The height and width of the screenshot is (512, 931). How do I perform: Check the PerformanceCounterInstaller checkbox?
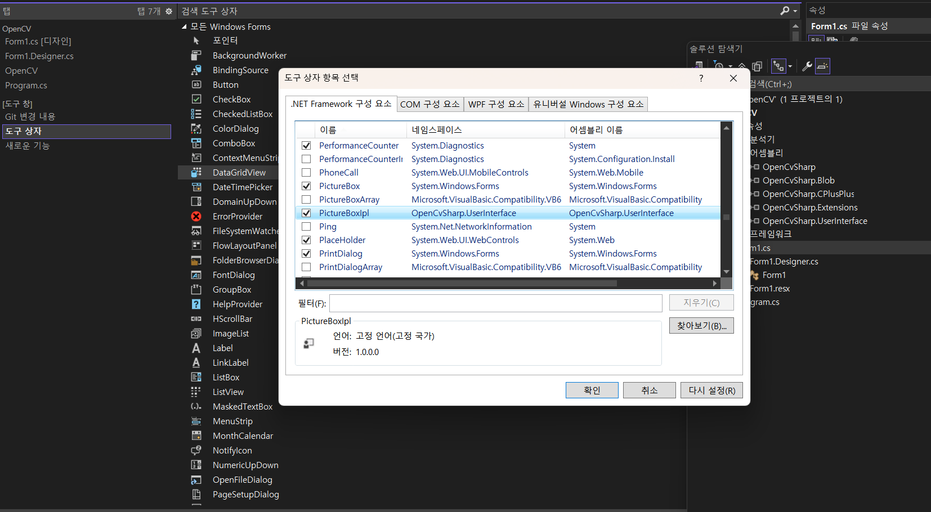coord(306,159)
